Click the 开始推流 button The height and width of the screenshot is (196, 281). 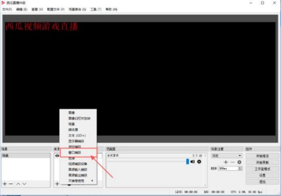262,156
